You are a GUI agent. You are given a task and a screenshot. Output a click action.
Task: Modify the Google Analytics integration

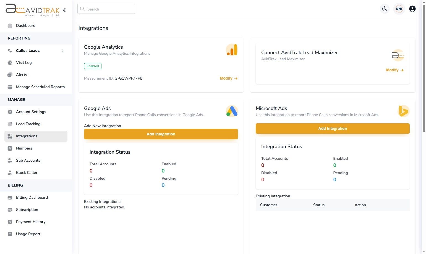tap(228, 78)
